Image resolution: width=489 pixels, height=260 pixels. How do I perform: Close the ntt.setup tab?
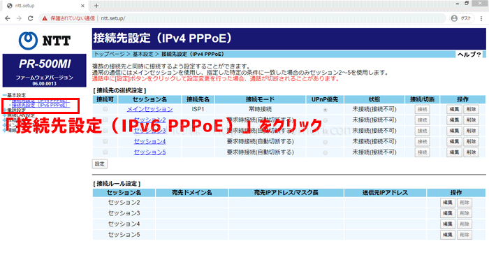pos(82,6)
